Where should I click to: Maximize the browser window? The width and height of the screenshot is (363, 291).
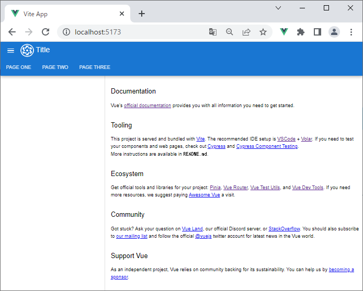tap(326, 8)
